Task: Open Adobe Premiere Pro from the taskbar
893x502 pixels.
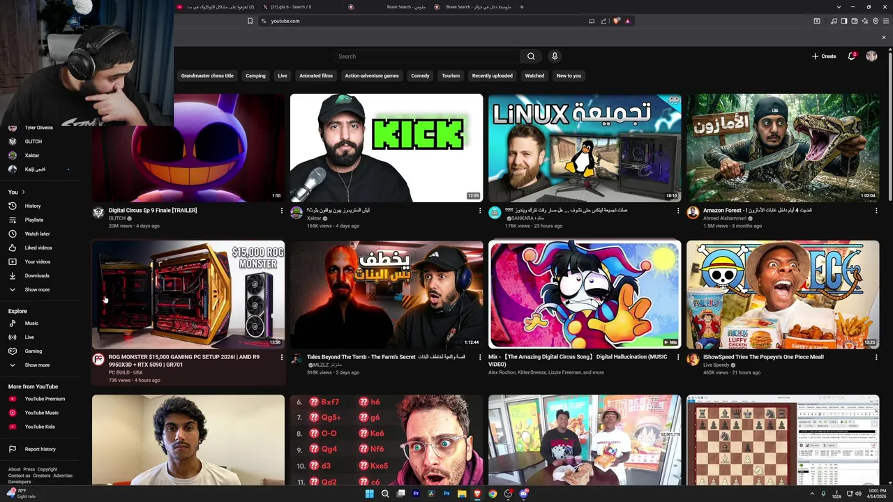Action: click(x=416, y=494)
